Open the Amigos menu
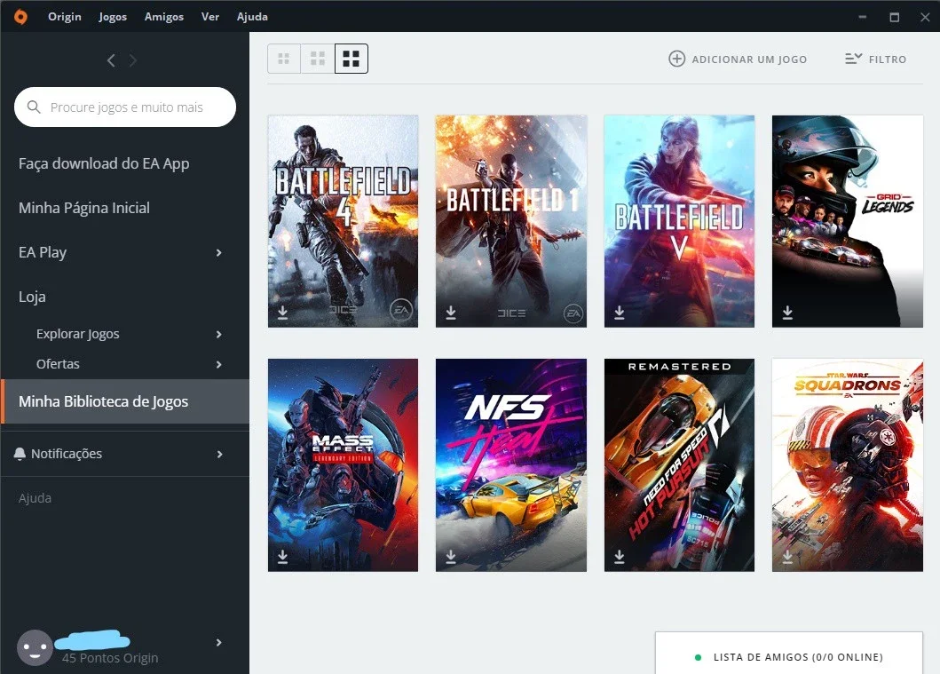Viewport: 940px width, 674px height. point(164,17)
